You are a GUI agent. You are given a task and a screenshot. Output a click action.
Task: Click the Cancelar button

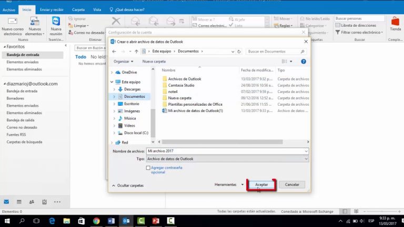click(292, 184)
